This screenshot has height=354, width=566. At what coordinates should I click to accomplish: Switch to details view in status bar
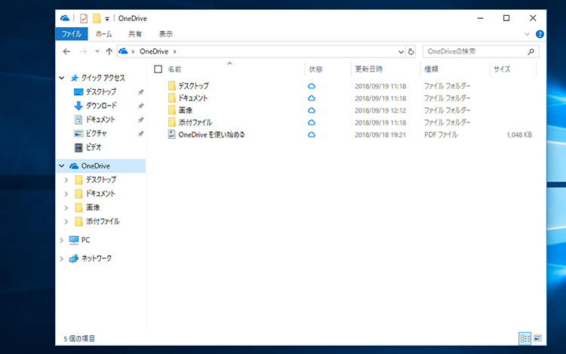tap(525, 338)
